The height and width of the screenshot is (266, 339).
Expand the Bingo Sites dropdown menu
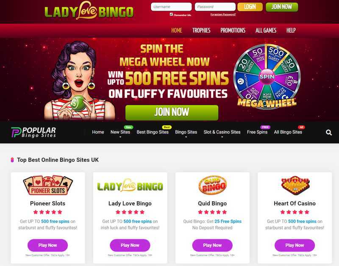[x=186, y=132]
